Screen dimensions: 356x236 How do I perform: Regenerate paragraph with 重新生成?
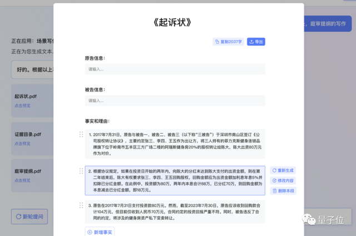(284, 170)
